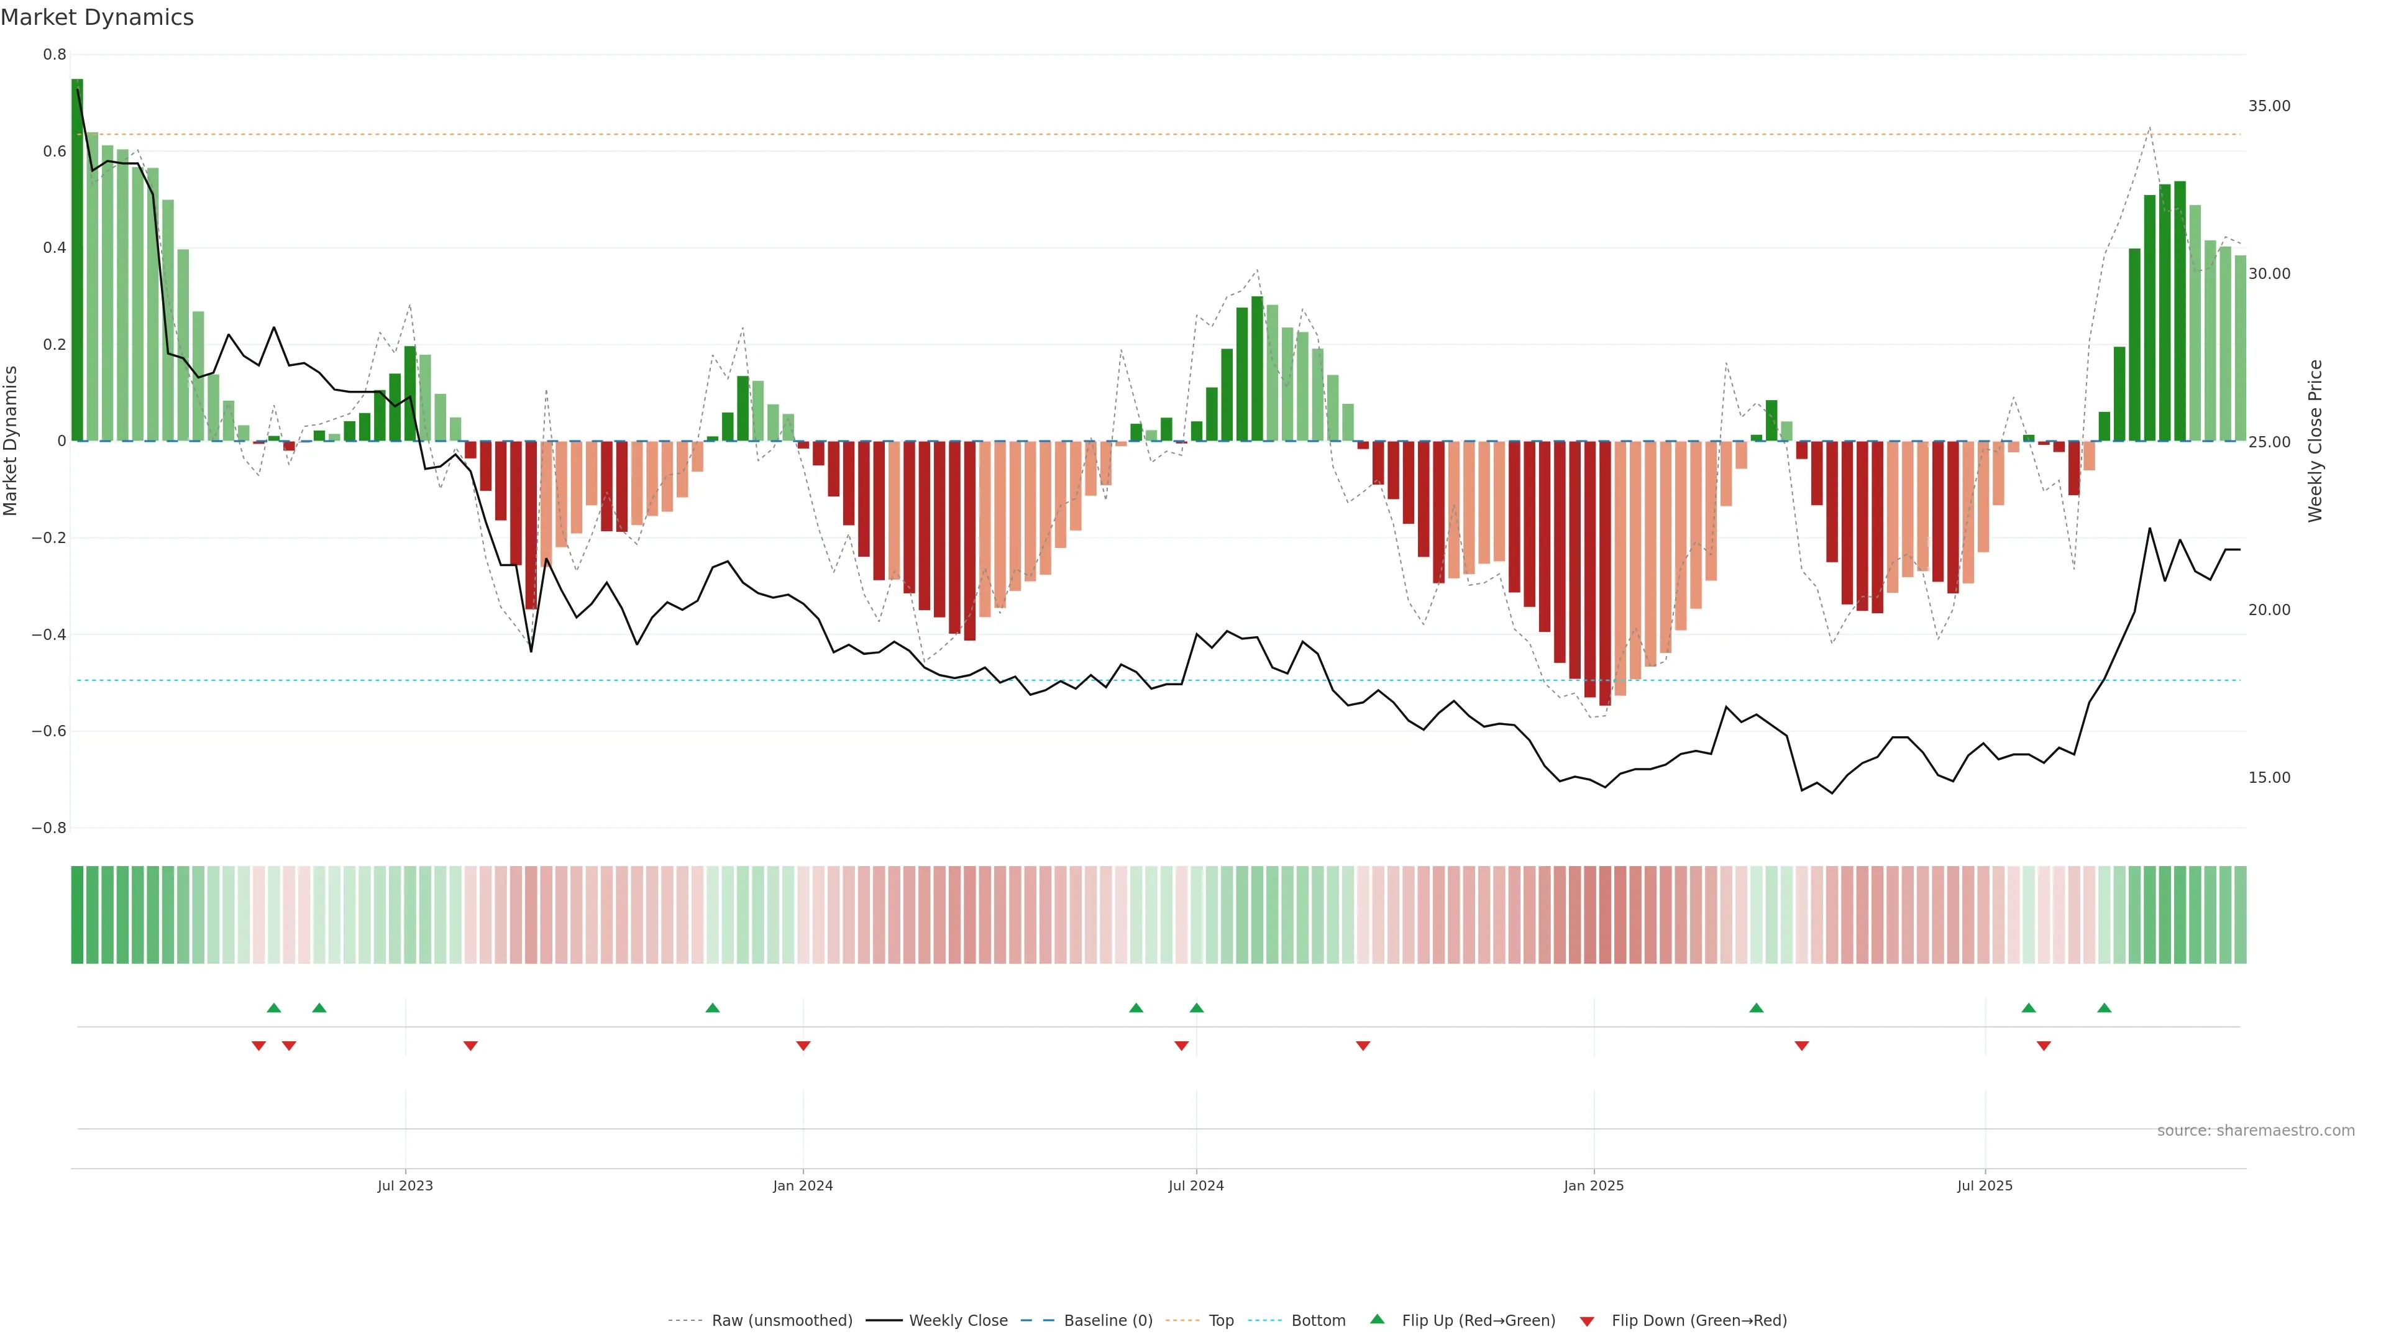Click green triangle icon in the legend

click(x=1378, y=1319)
